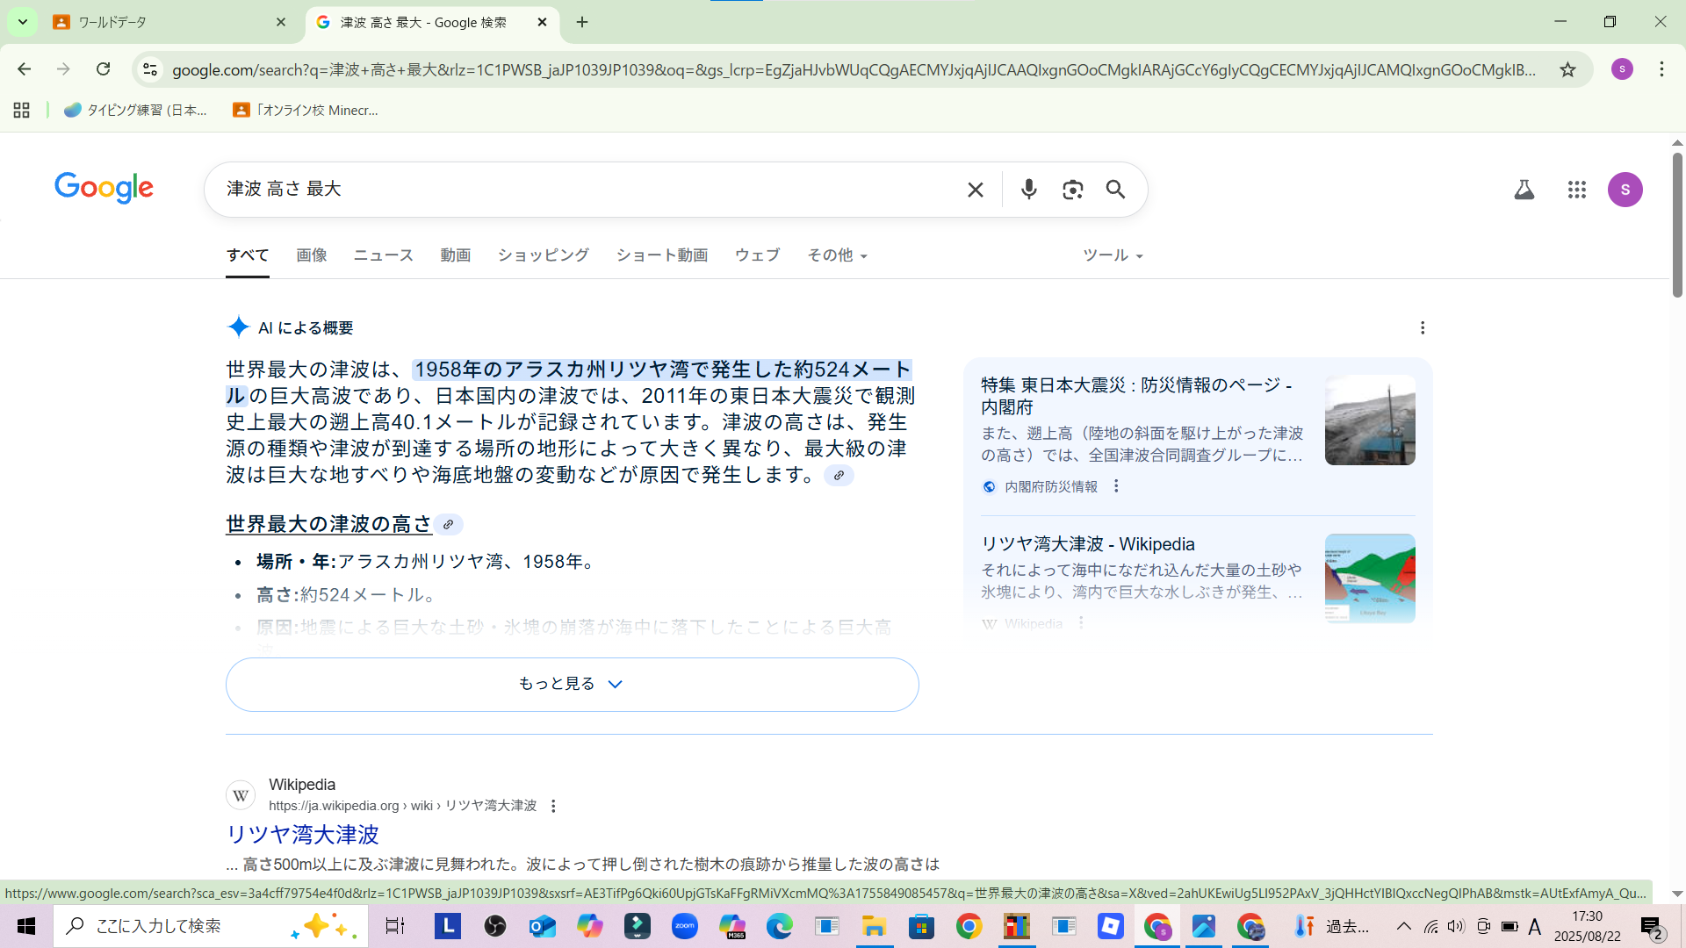Close the ワールドデータ tab
The height and width of the screenshot is (948, 1686).
pyautogui.click(x=281, y=22)
